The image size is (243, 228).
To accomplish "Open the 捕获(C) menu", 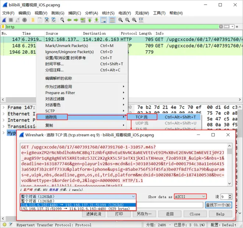I will (x=75, y=13).
